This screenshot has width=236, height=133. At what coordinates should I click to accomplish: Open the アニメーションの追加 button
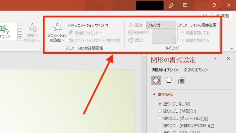click(x=57, y=32)
